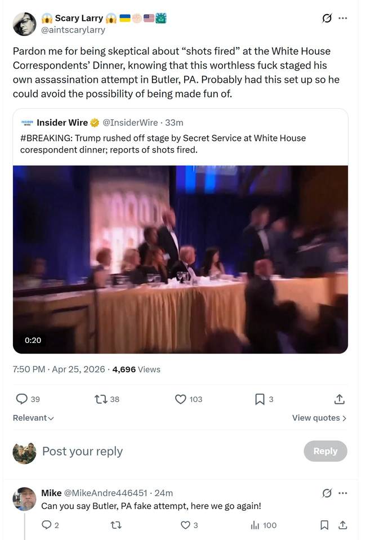Repost Mike's reply
The width and height of the screenshot is (366, 540).
pos(116,525)
